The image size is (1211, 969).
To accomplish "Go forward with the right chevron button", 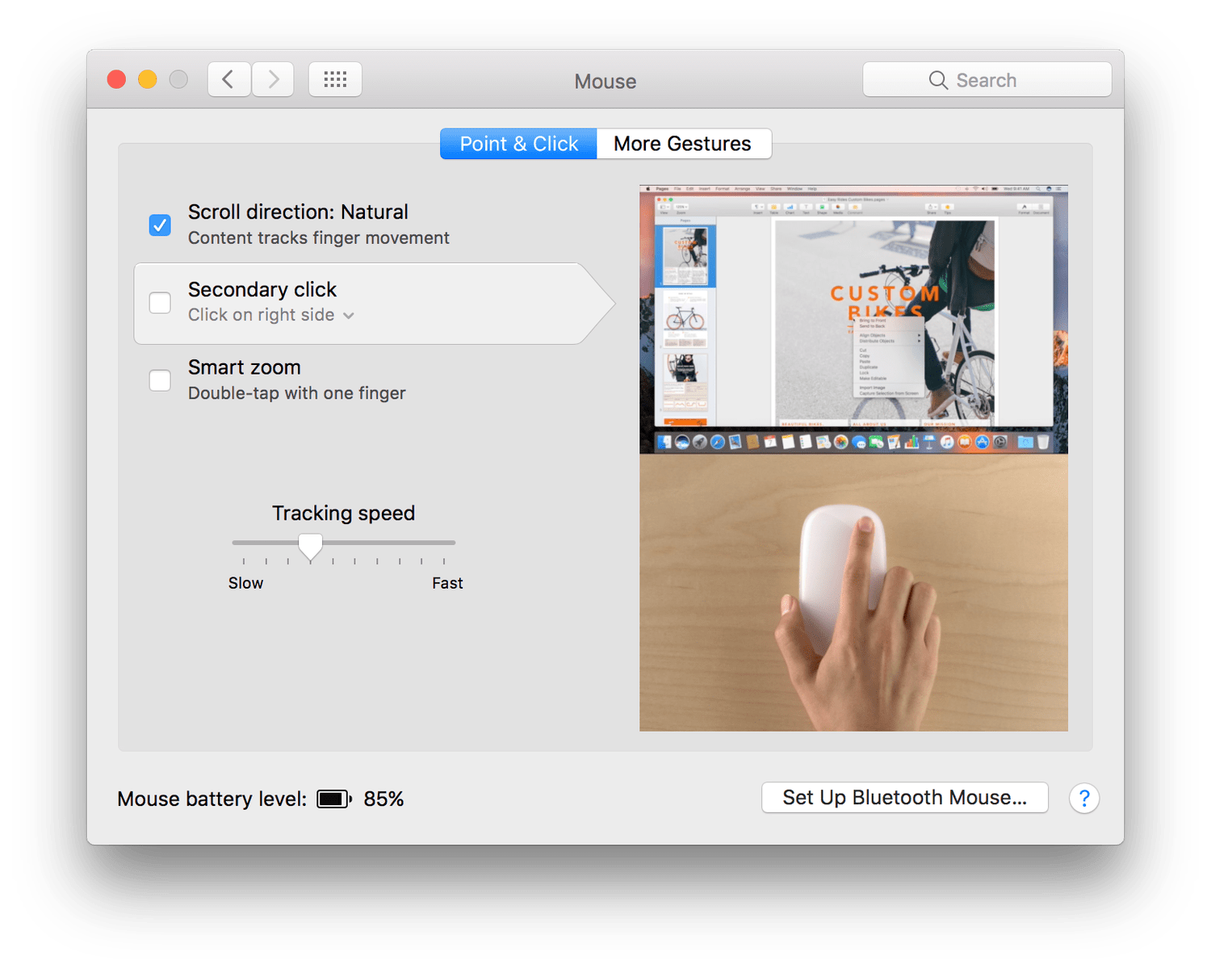I will (273, 79).
